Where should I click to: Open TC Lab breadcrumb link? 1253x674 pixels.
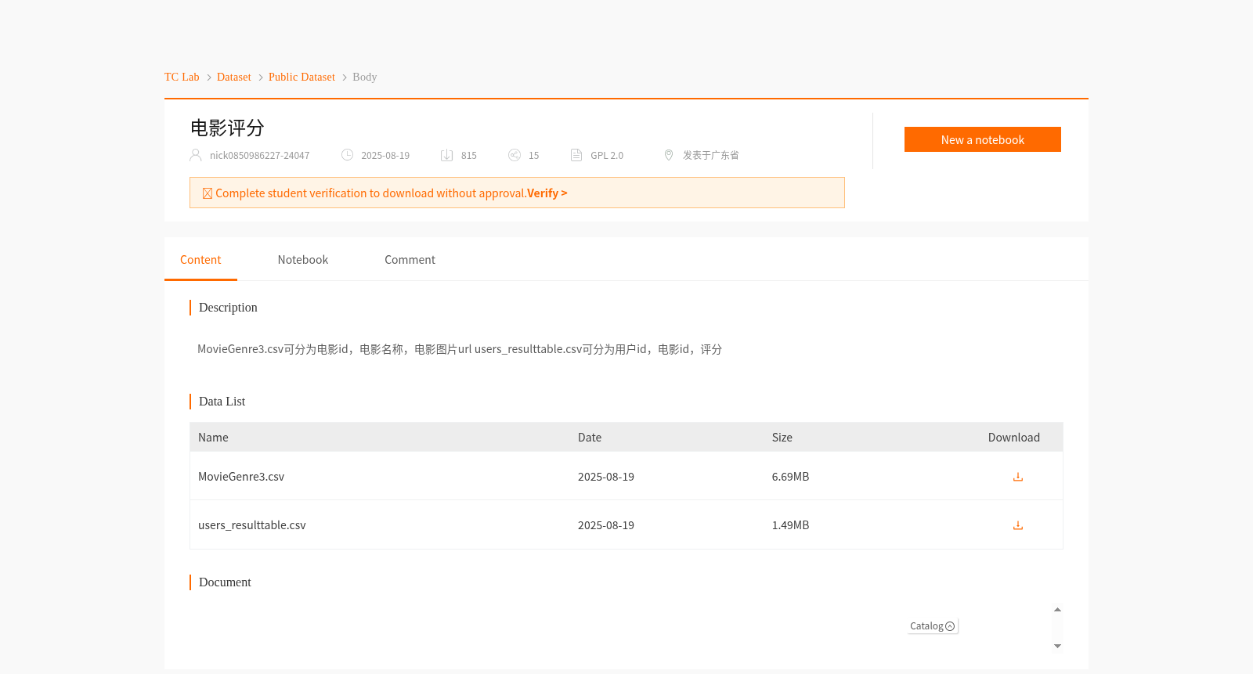pyautogui.click(x=182, y=77)
